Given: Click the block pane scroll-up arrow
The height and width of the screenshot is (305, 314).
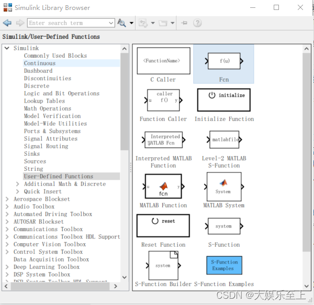Looking at the screenshot, I should tap(306, 49).
